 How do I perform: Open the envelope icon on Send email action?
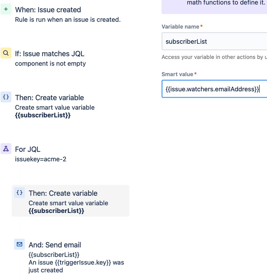click(19, 244)
